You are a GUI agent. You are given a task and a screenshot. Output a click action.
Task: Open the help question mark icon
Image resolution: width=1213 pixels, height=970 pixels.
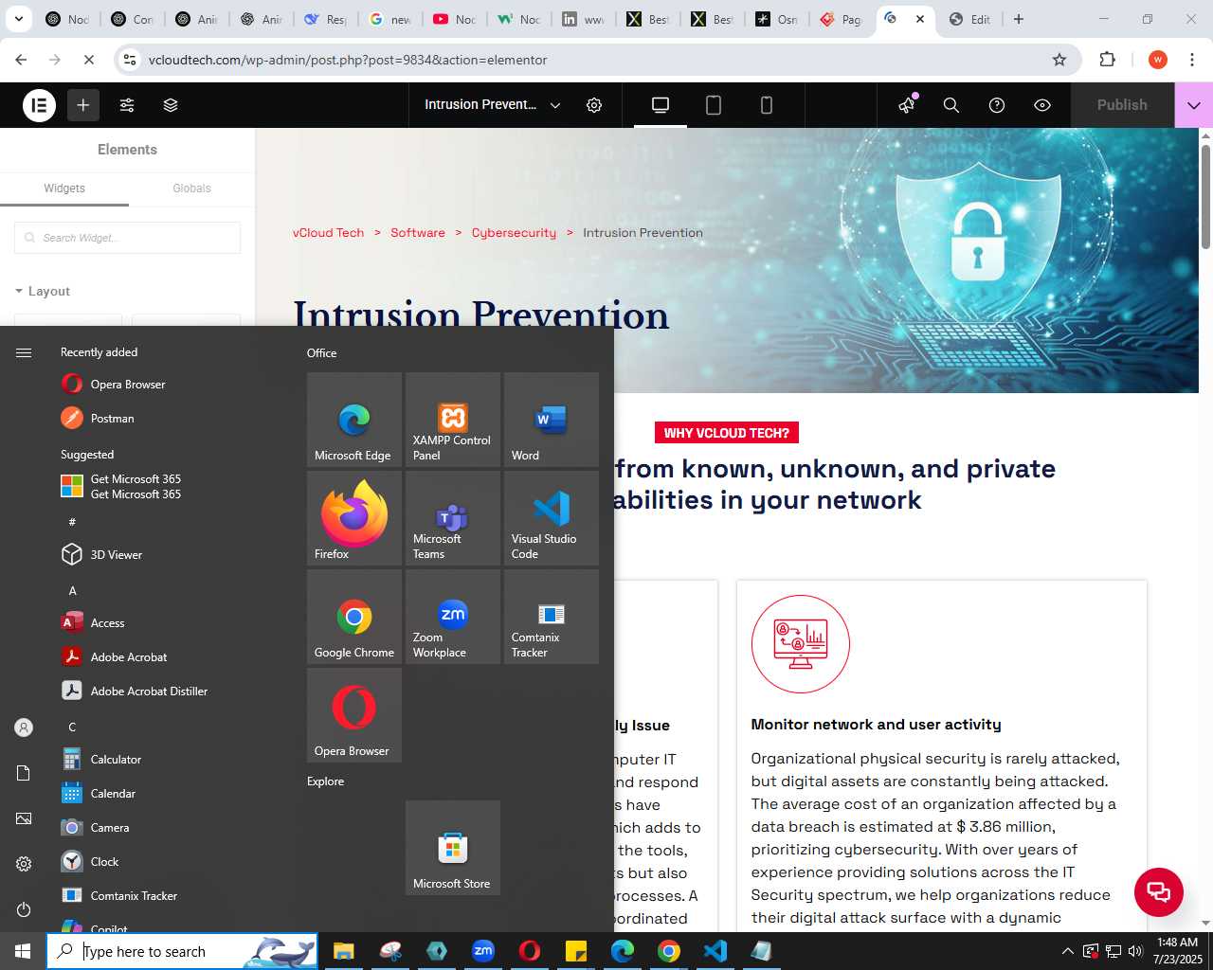[x=997, y=105]
